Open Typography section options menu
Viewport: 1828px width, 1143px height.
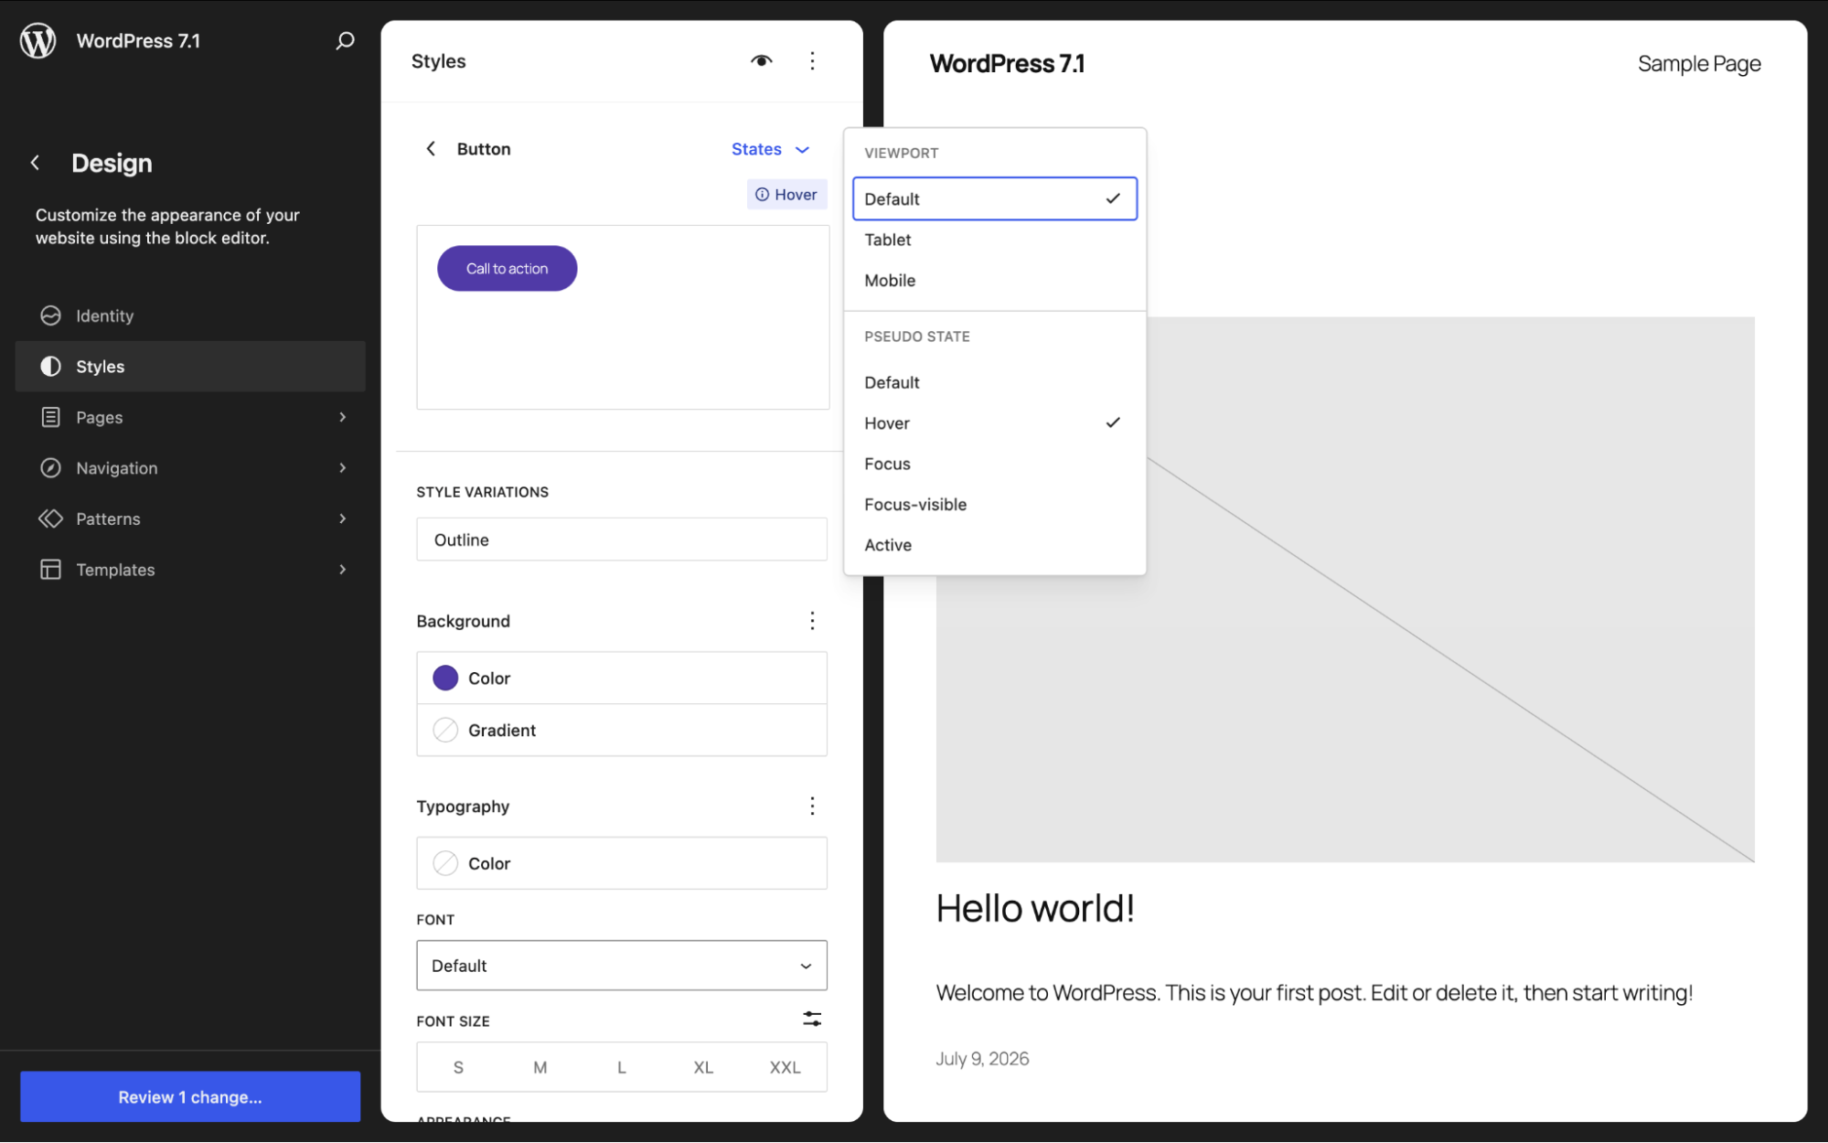[812, 806]
